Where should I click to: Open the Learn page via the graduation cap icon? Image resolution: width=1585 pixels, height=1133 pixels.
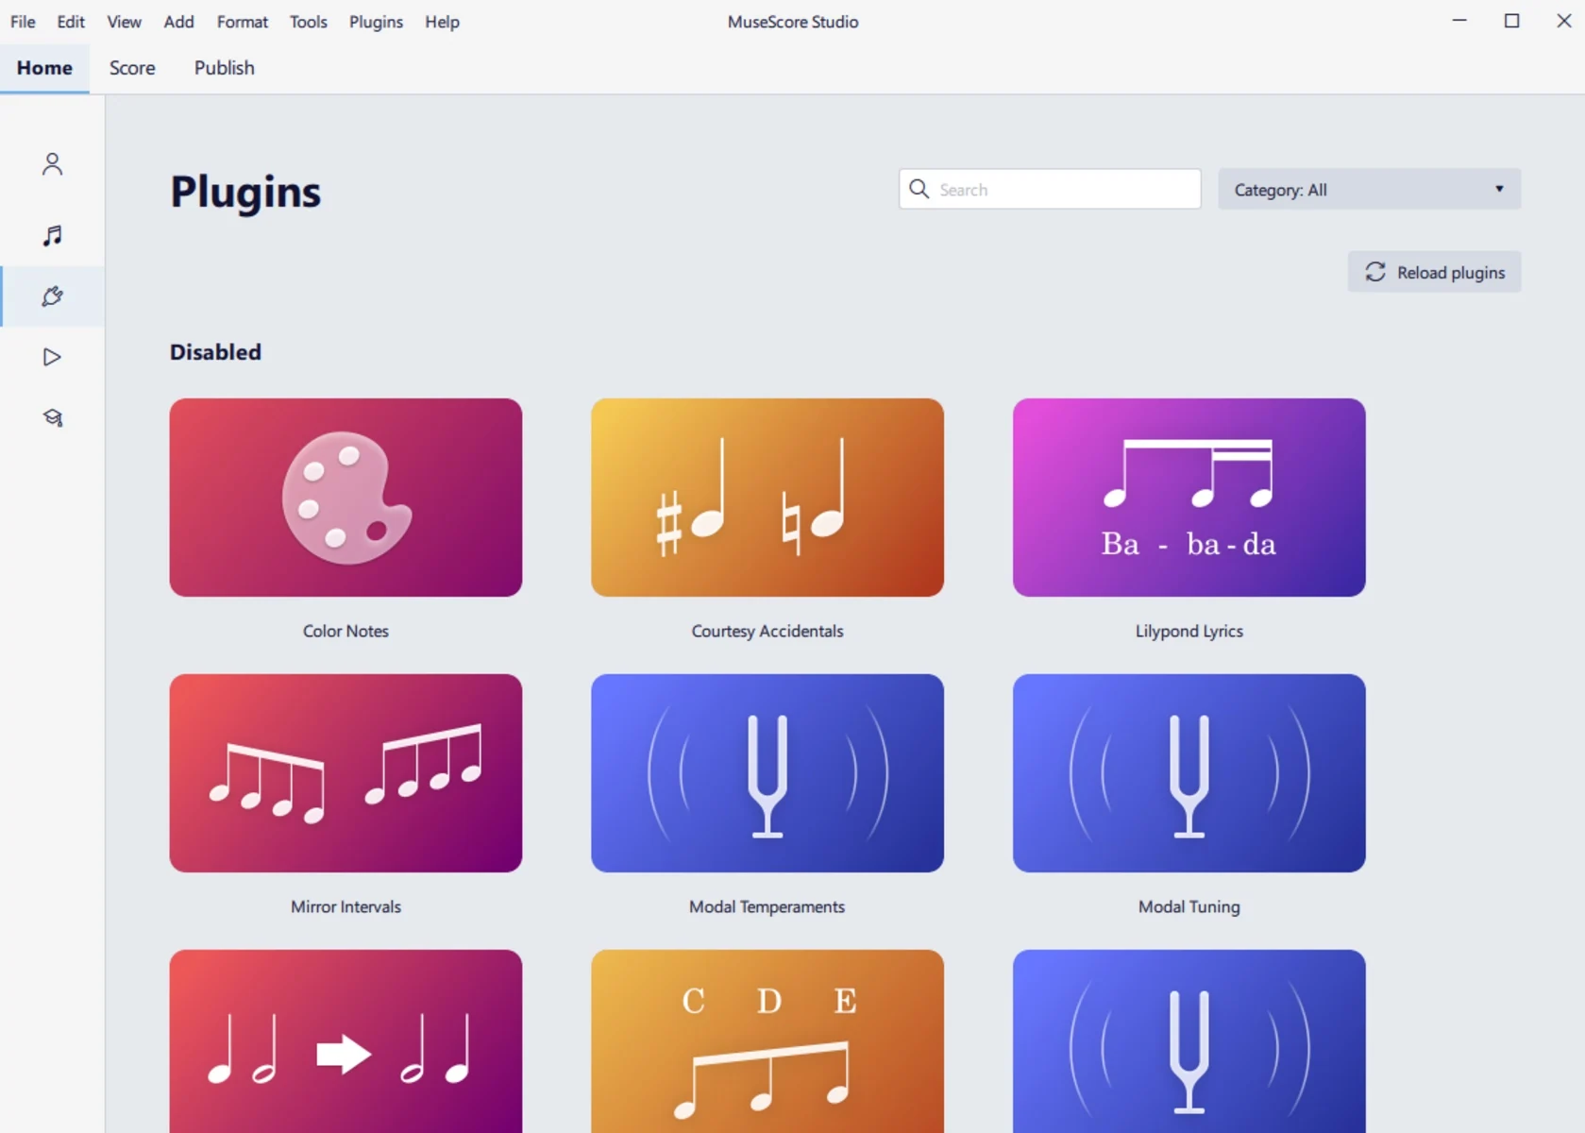(52, 417)
